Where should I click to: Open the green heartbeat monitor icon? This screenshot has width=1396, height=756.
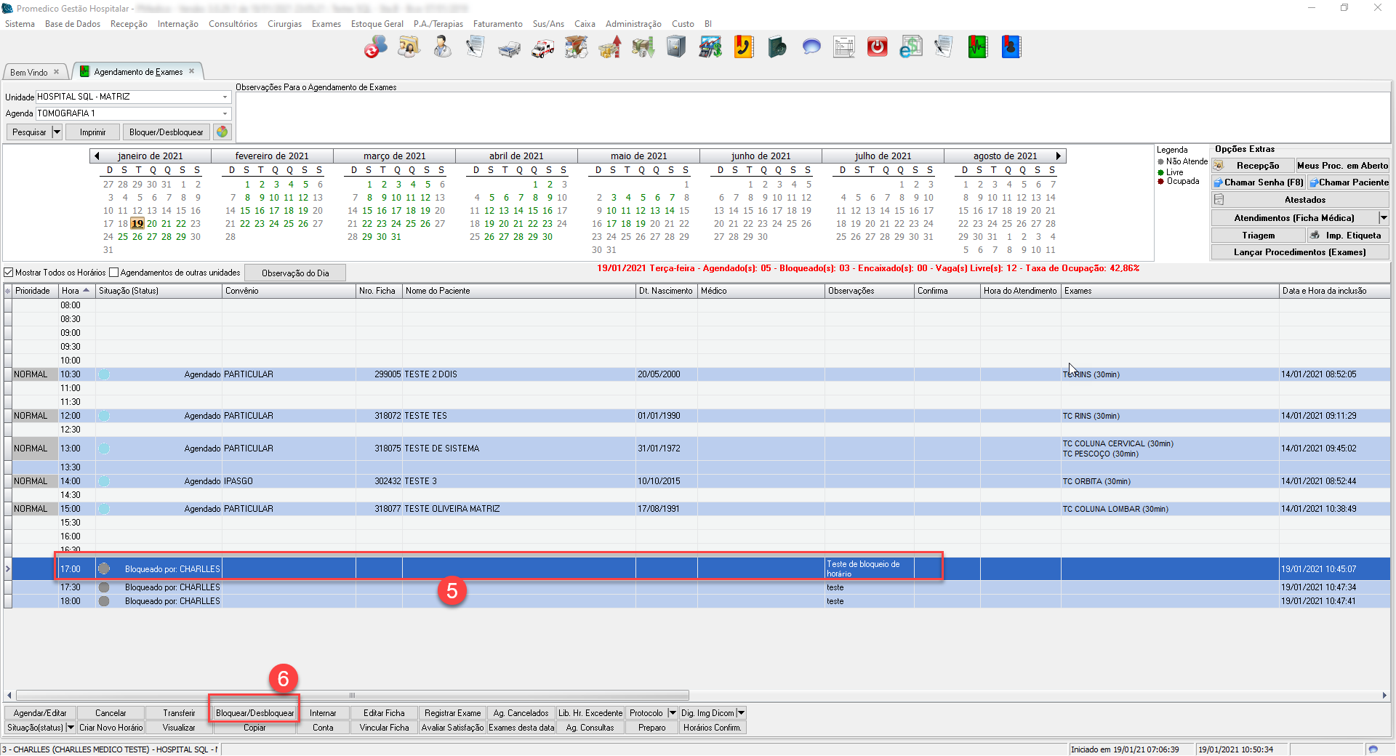click(x=977, y=48)
